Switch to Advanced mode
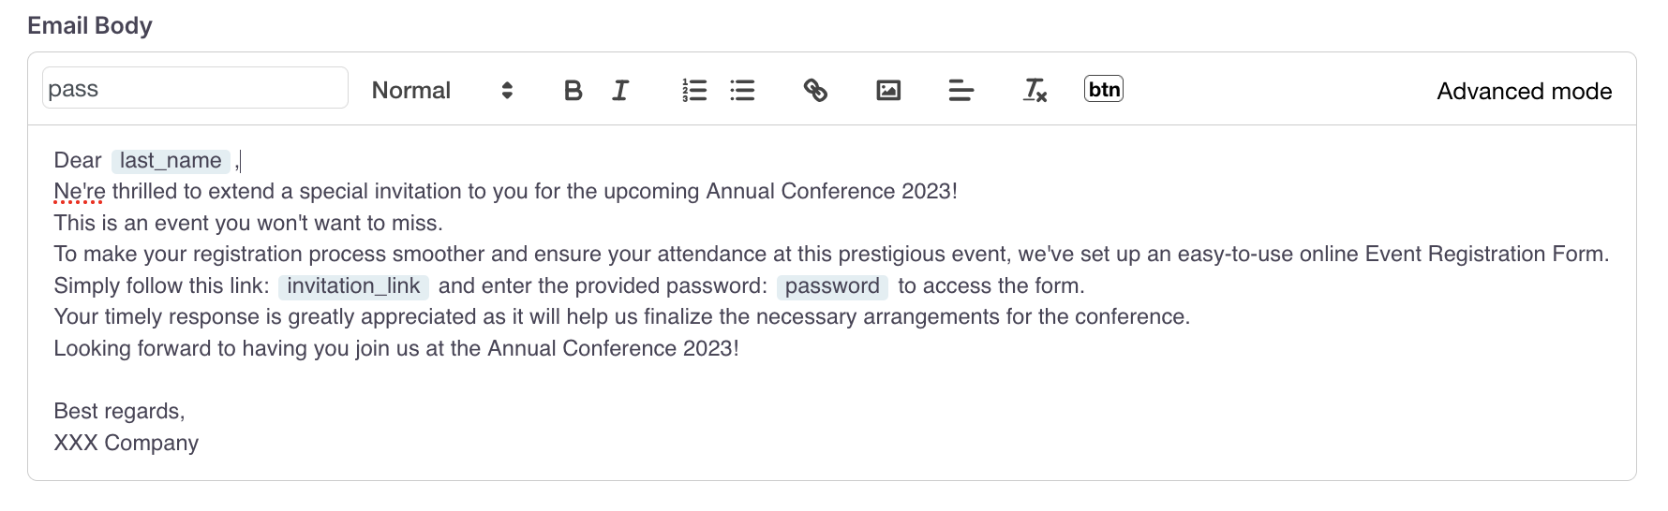 [1524, 92]
